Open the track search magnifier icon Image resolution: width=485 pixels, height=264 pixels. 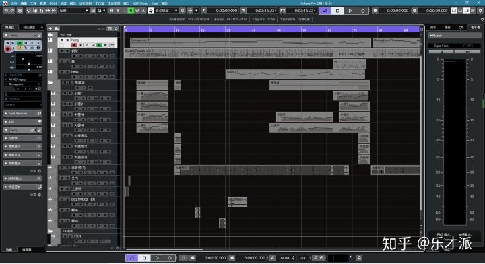coord(117,28)
